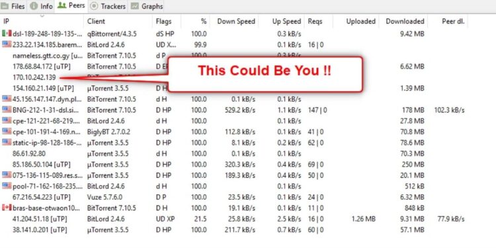This screenshot has width=496, height=248.
Task: Select peer 38.141.0.201 [uTP]
Action: [x=40, y=229]
